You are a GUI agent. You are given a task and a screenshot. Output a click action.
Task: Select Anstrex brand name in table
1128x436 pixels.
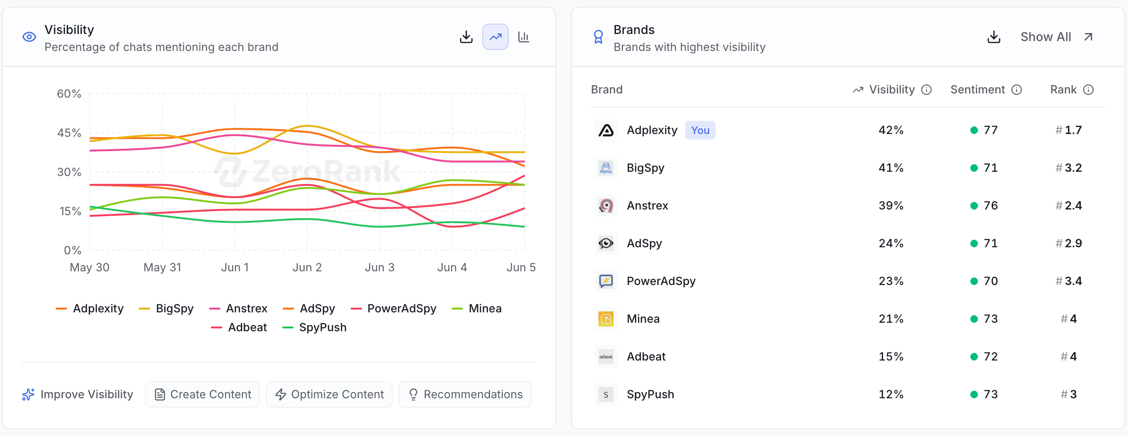coord(648,206)
